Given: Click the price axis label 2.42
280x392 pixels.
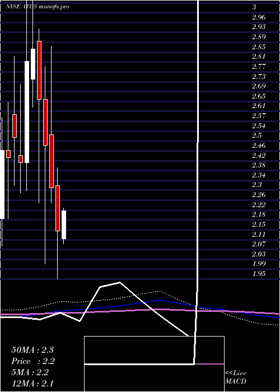Looking at the screenshot, I should pos(259,156).
